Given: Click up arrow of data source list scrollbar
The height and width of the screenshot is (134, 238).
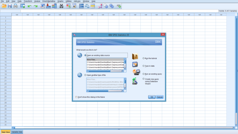Looking at the screenshot, I should (125, 59).
